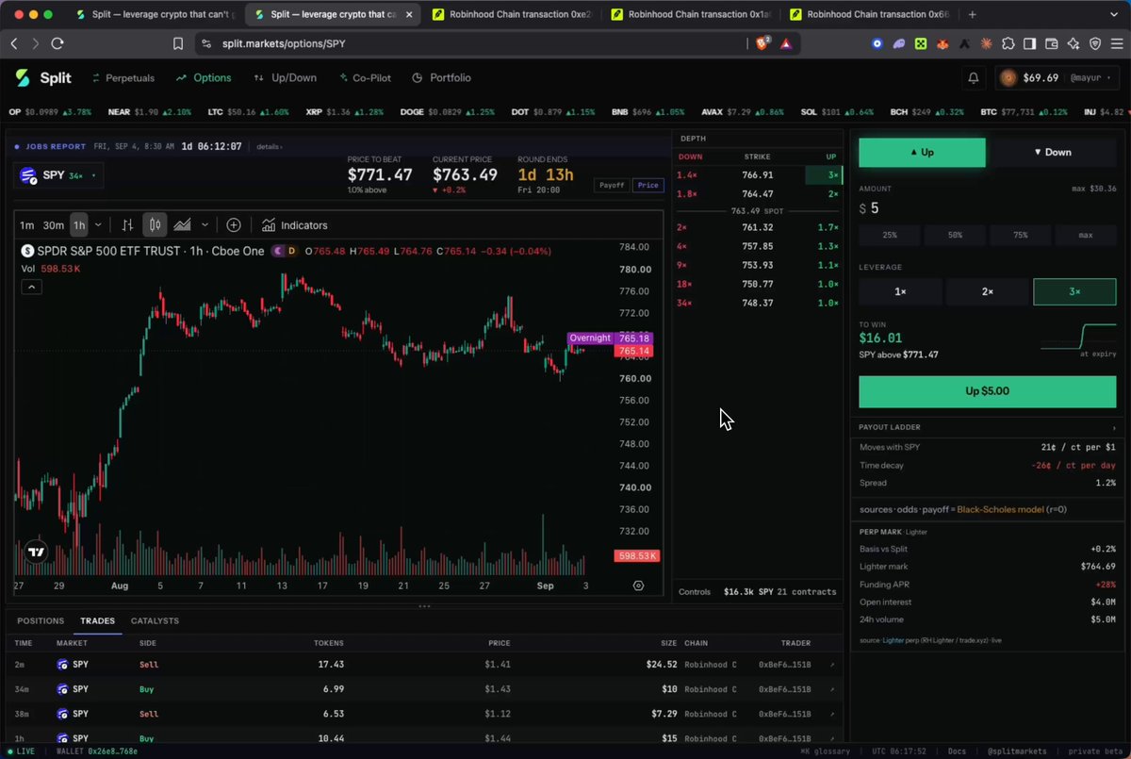Switch the view toggle to Price
1131x759 pixels.
647,186
